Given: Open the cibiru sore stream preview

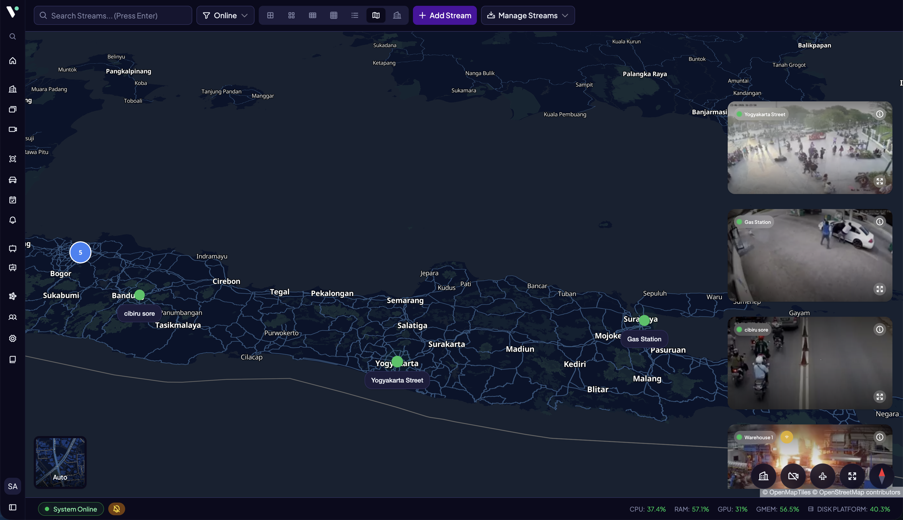Looking at the screenshot, I should tap(810, 363).
